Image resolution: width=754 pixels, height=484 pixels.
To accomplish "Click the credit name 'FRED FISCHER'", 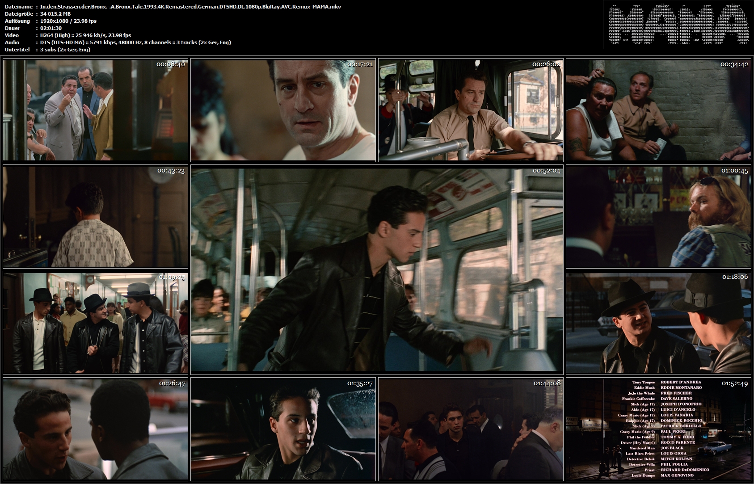I will (x=676, y=393).
